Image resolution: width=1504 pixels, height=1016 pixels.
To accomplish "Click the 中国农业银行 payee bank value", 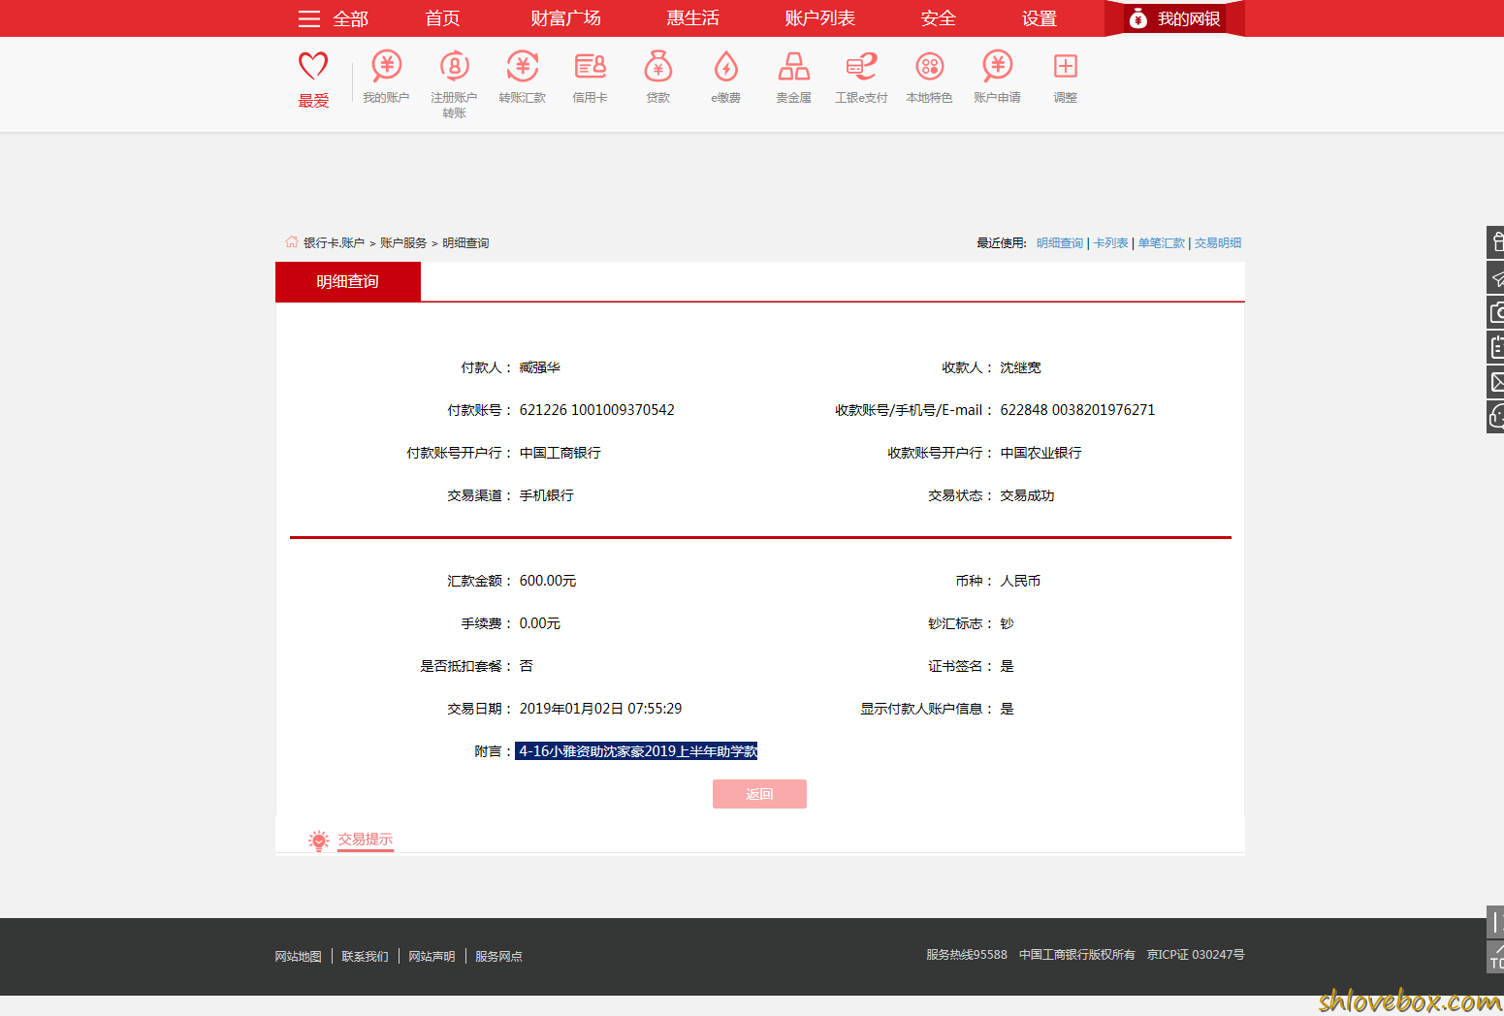I will coord(1040,453).
